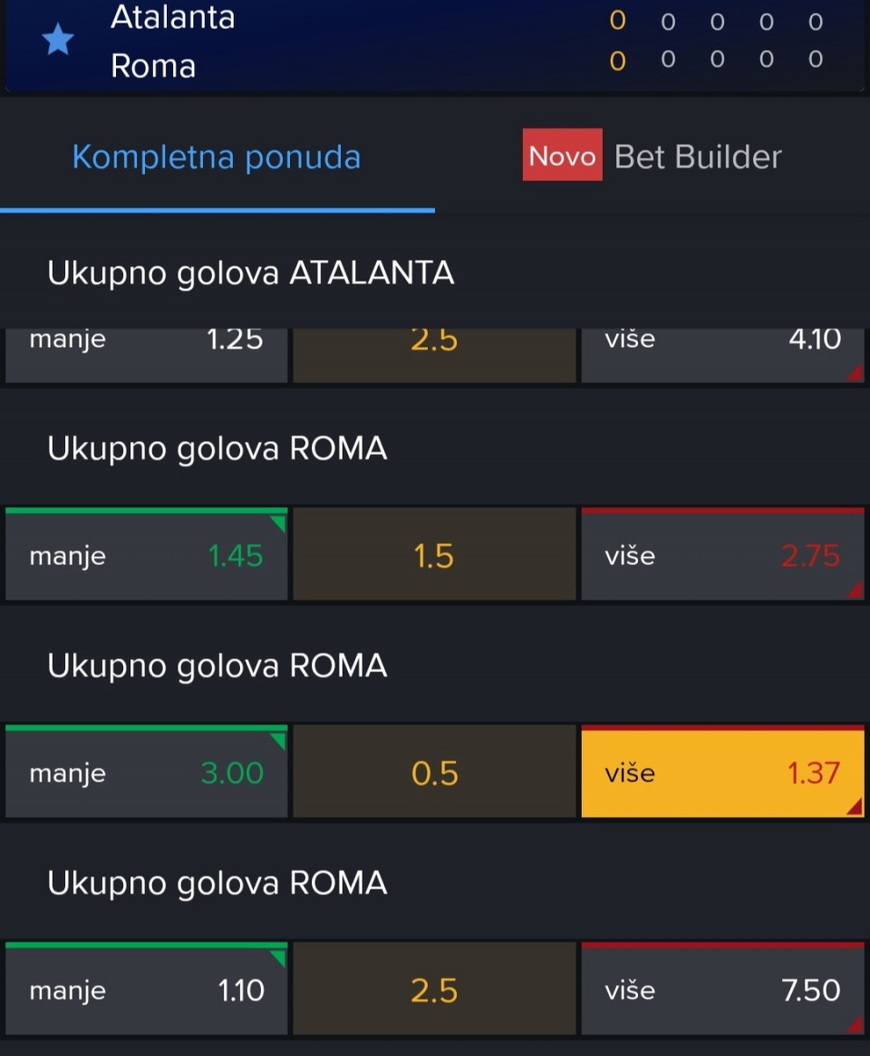Open the Kompletna ponuda tab
The height and width of the screenshot is (1056, 870).
217,157
